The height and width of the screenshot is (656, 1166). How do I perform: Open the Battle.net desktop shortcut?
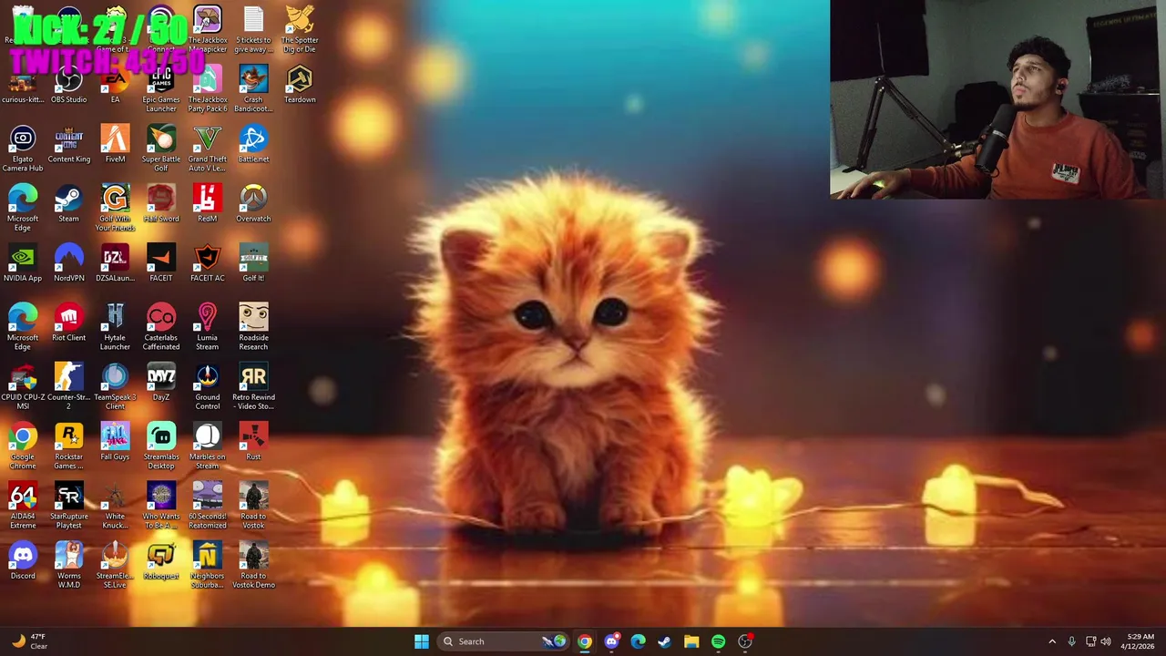coord(253,146)
